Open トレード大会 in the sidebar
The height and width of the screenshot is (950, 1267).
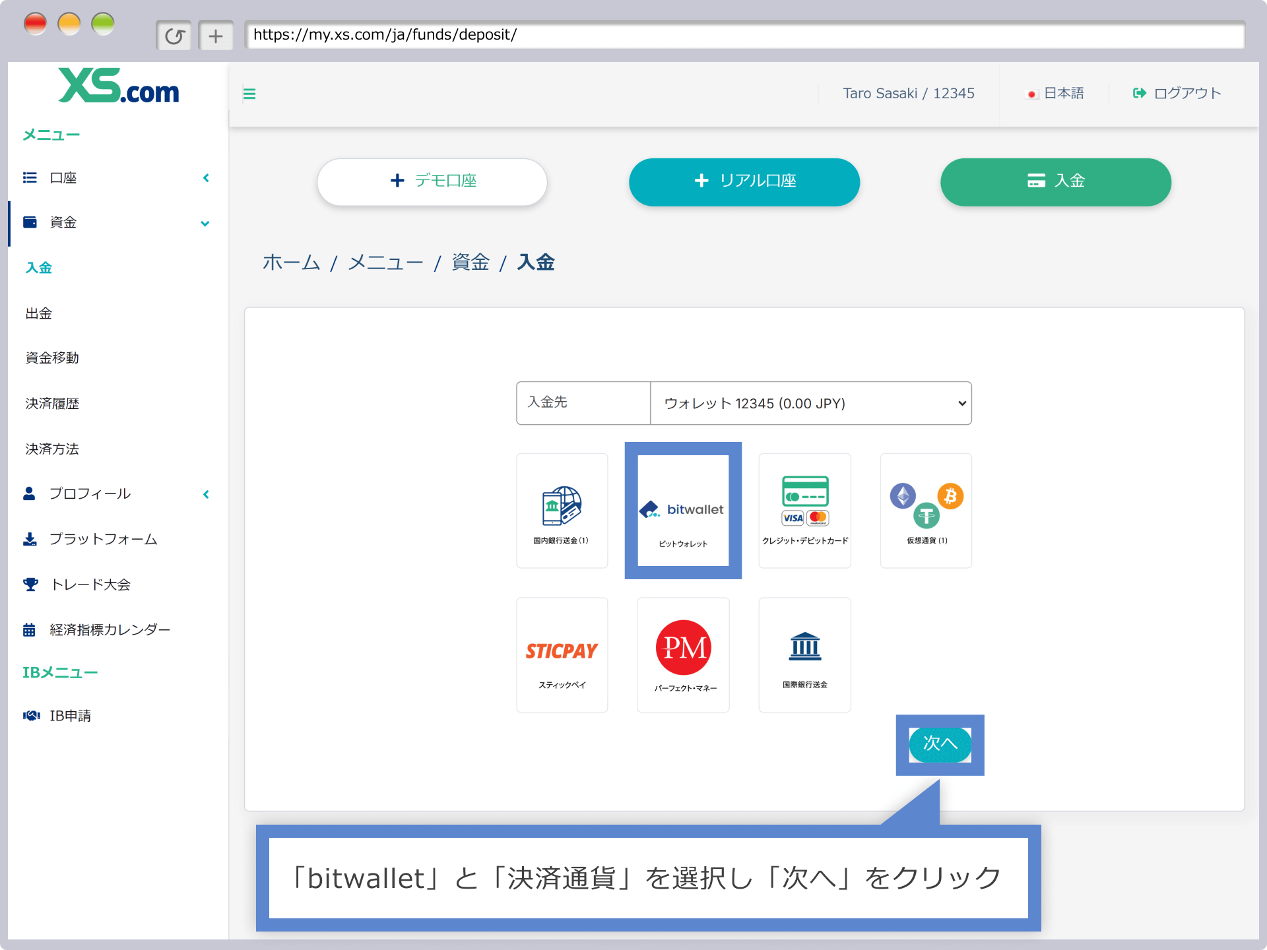click(90, 585)
